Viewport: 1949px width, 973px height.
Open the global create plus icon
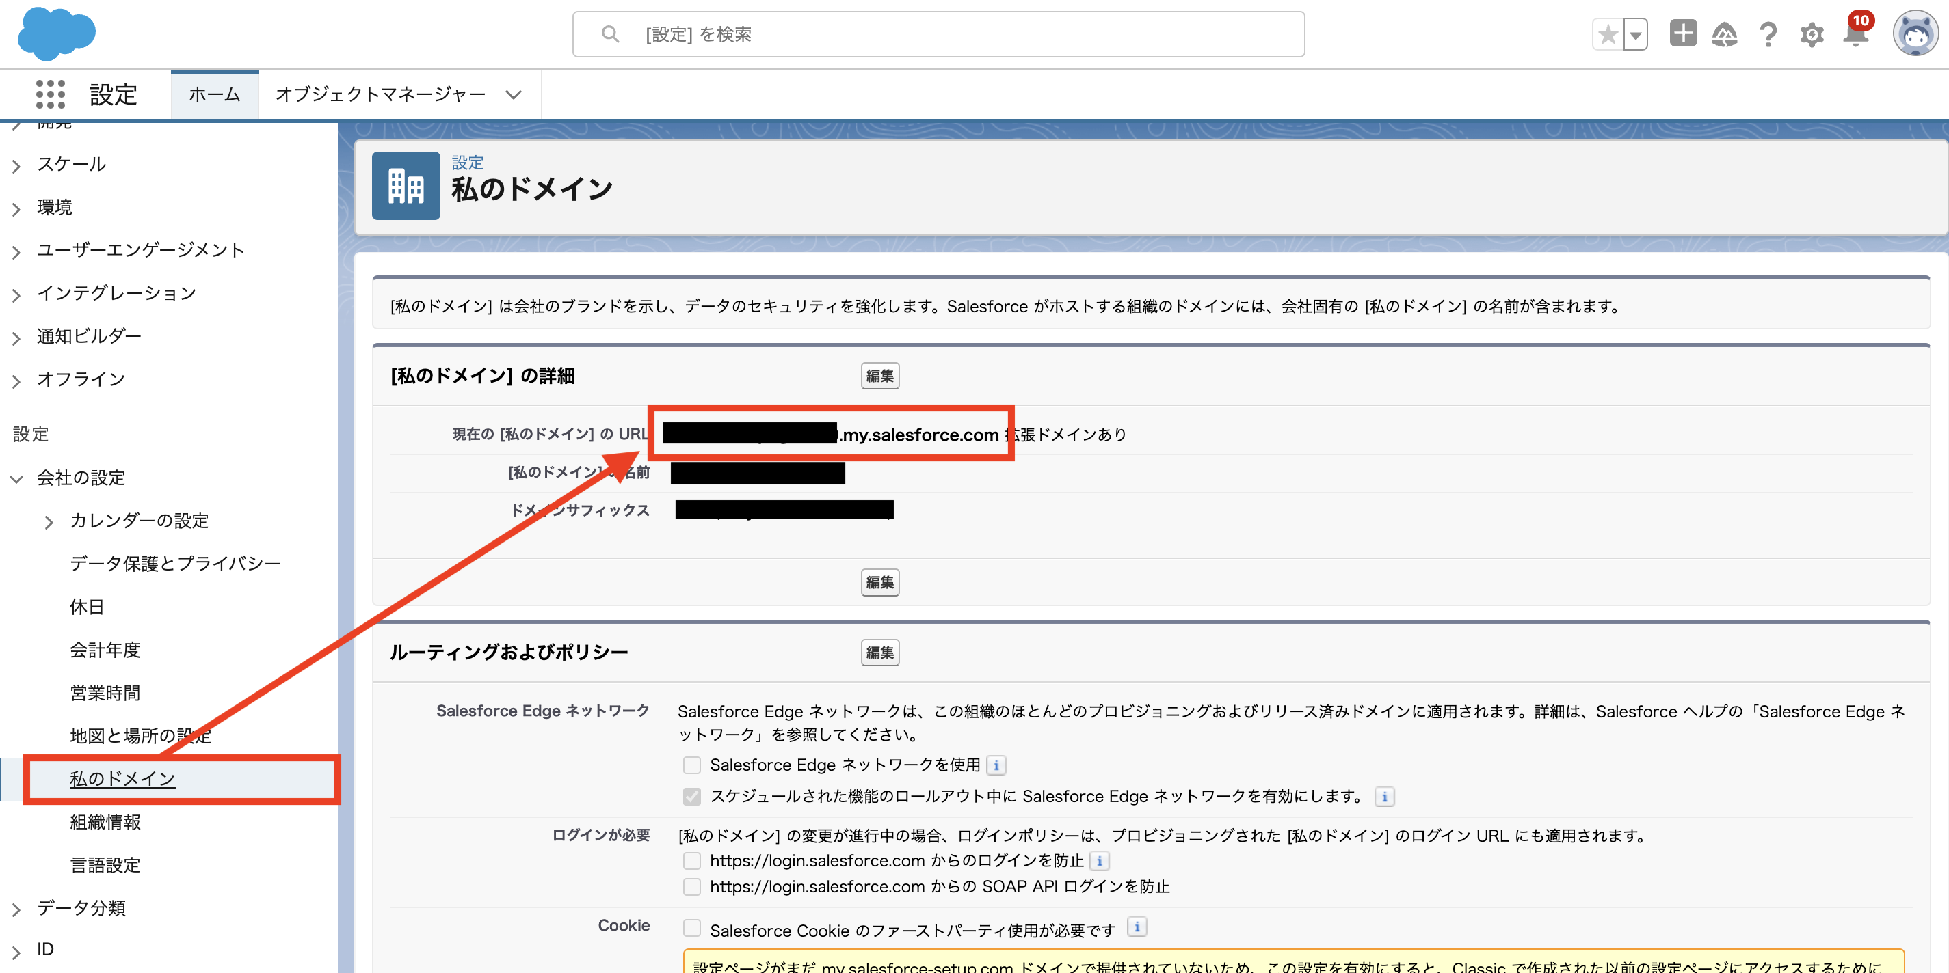tap(1683, 34)
